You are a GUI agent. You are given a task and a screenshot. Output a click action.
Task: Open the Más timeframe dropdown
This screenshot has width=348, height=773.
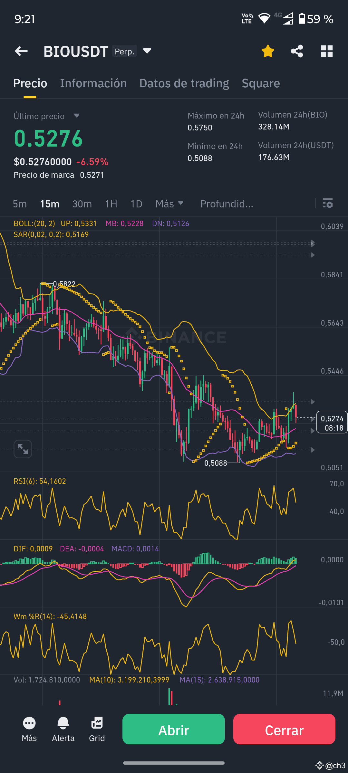(x=169, y=204)
